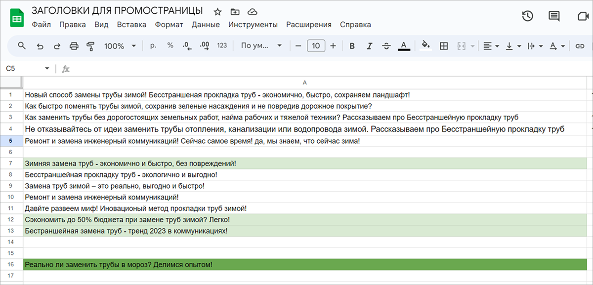Toggle bold formatting
This screenshot has height=285, width=593.
click(x=352, y=46)
